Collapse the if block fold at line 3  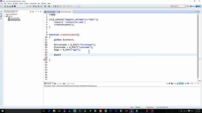click(x=48, y=19)
